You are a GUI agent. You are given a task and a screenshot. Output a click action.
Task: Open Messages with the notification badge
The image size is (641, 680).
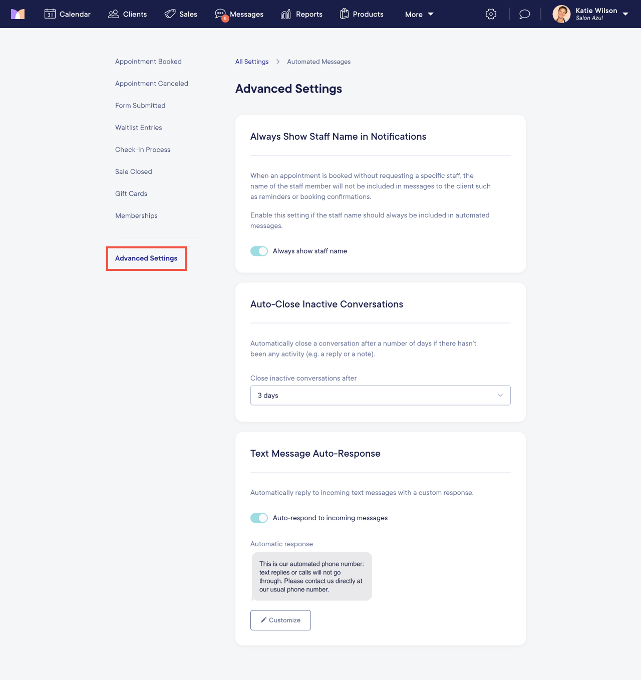point(220,14)
